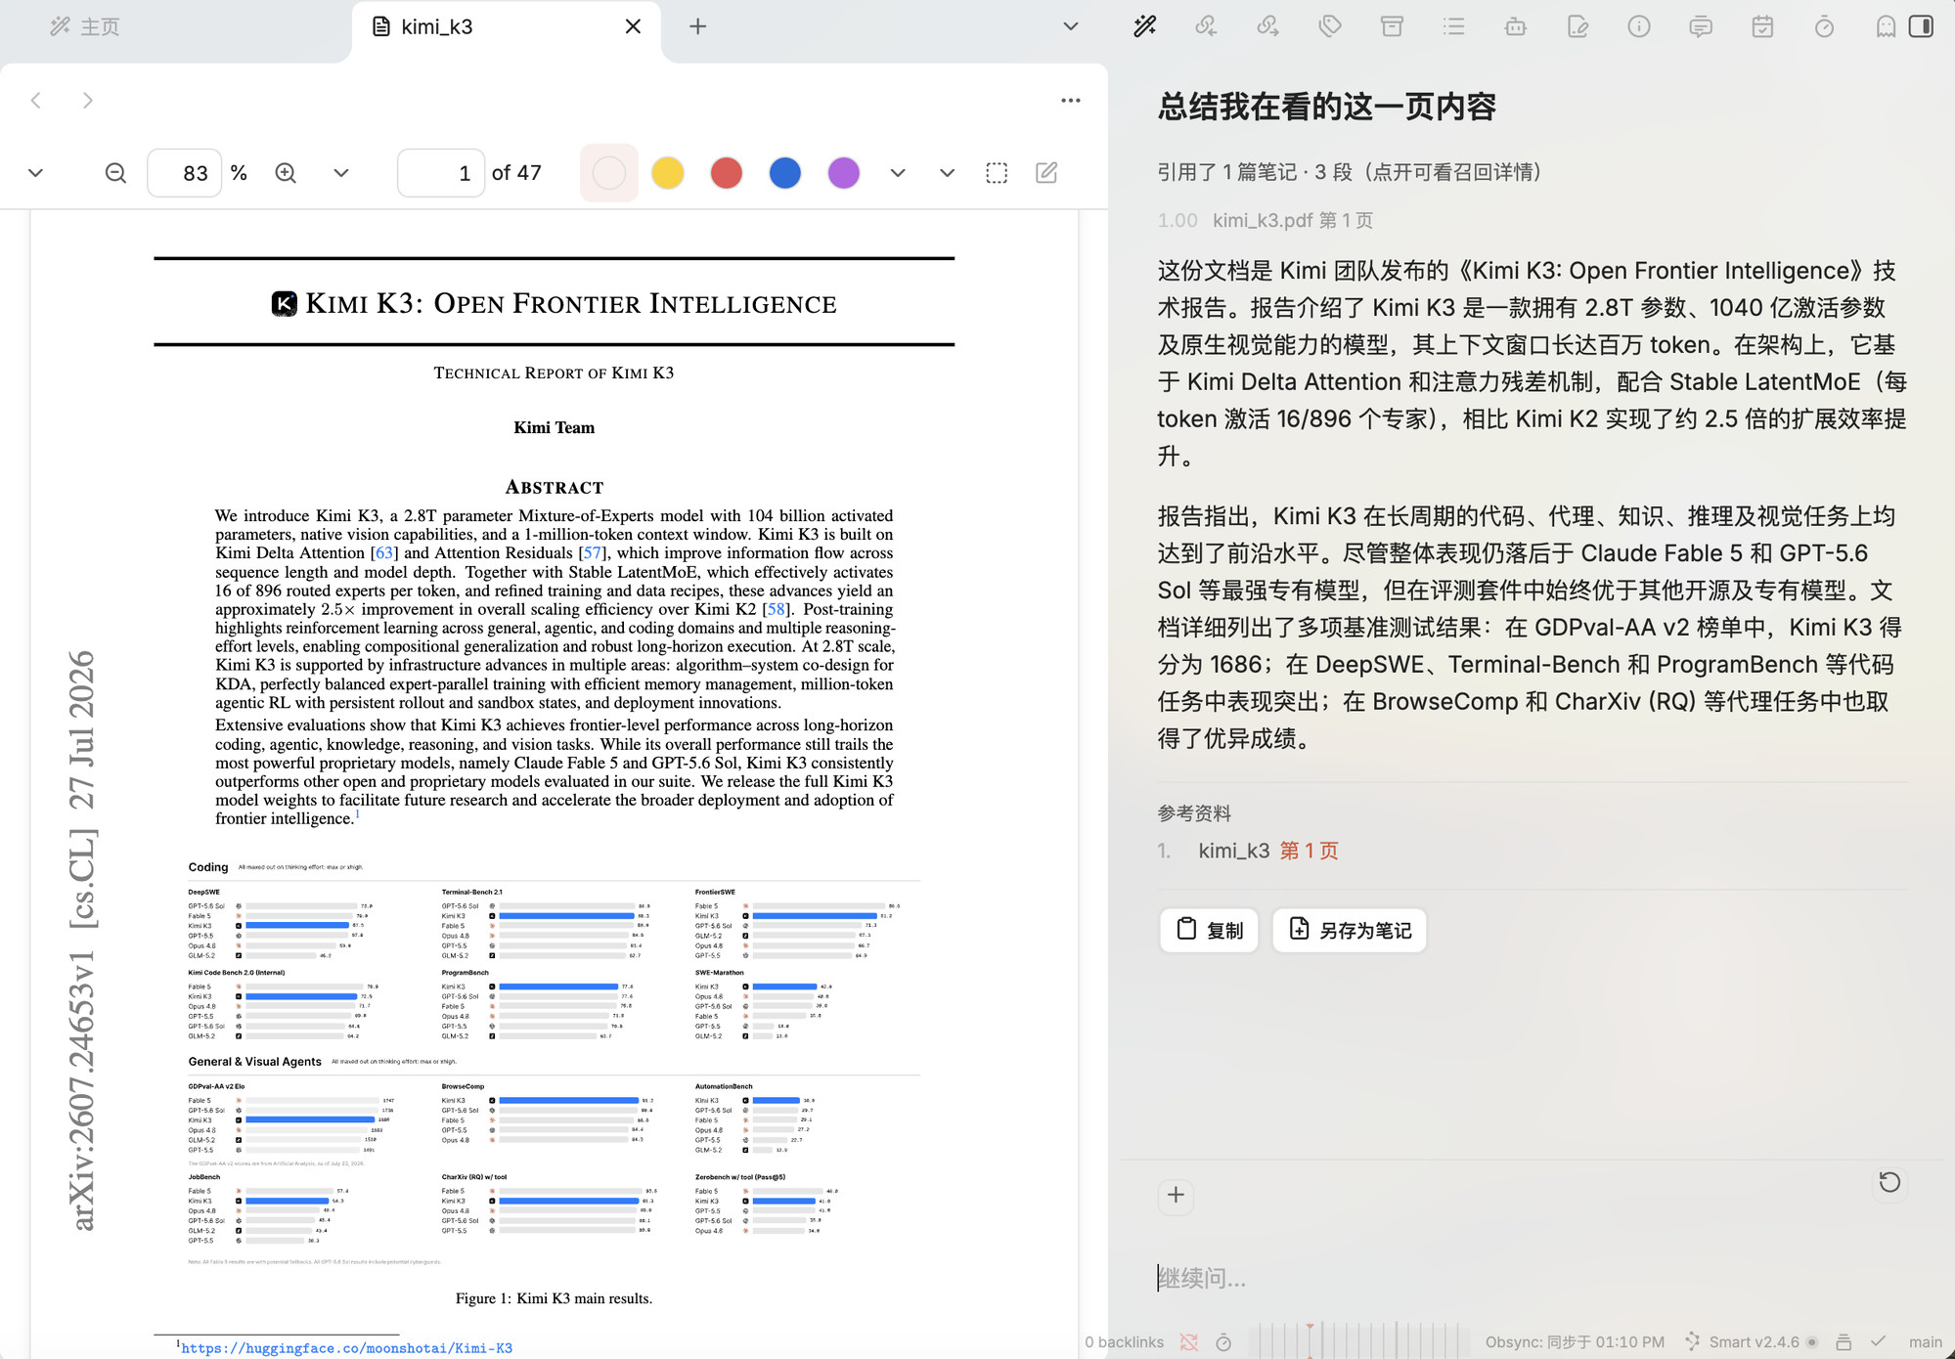Follow citation link [63] in abstract
Image resolution: width=1955 pixels, height=1359 pixels.
click(384, 553)
